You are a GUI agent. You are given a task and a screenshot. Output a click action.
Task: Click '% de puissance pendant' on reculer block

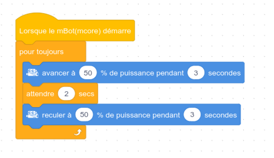[138, 115]
